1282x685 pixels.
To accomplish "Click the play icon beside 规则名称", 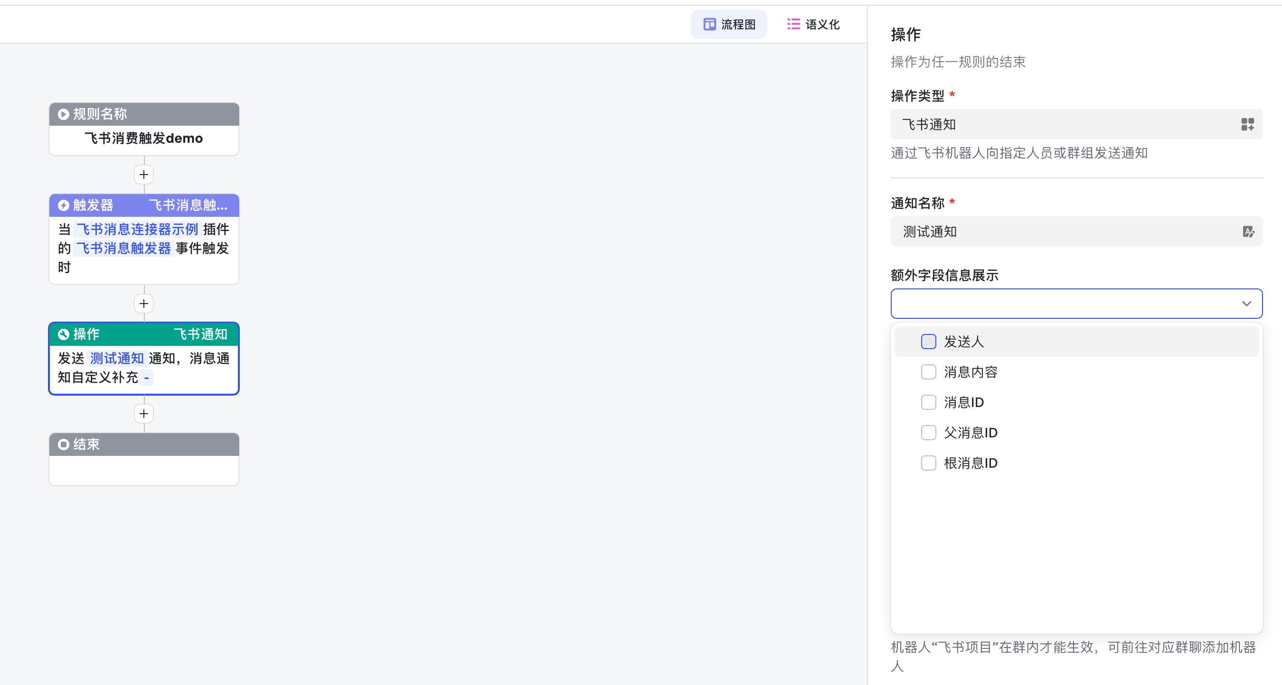I will click(x=63, y=114).
